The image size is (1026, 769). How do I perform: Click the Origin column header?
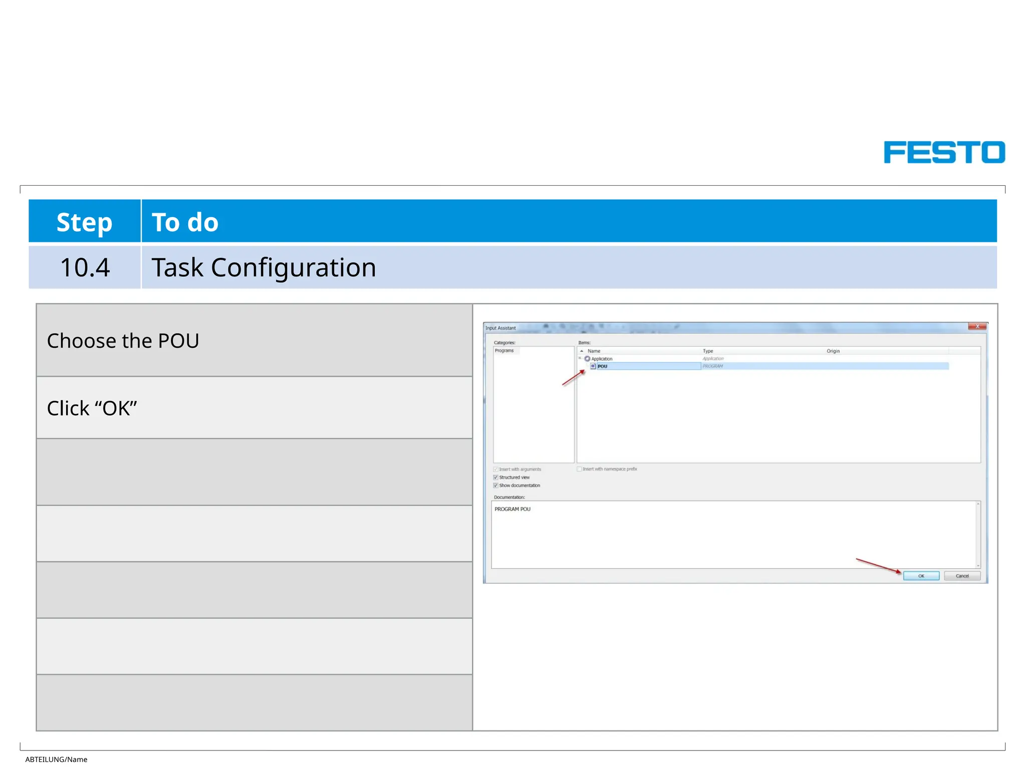click(887, 351)
